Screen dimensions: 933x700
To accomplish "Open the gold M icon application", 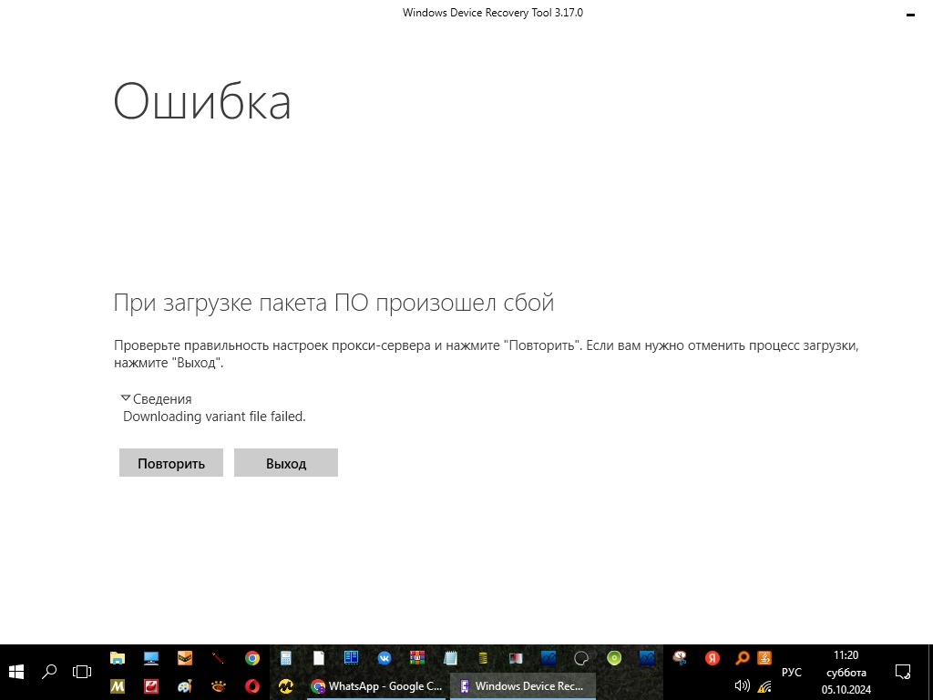I will pyautogui.click(x=118, y=686).
